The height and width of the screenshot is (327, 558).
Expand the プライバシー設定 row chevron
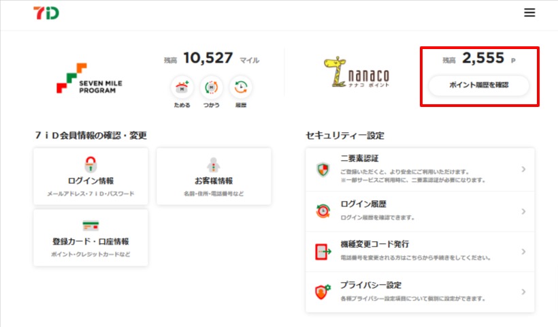(x=523, y=292)
